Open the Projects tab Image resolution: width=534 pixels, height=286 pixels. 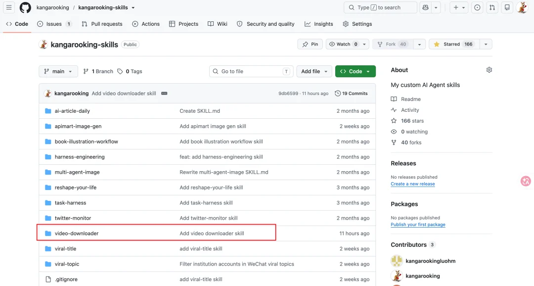(183, 24)
